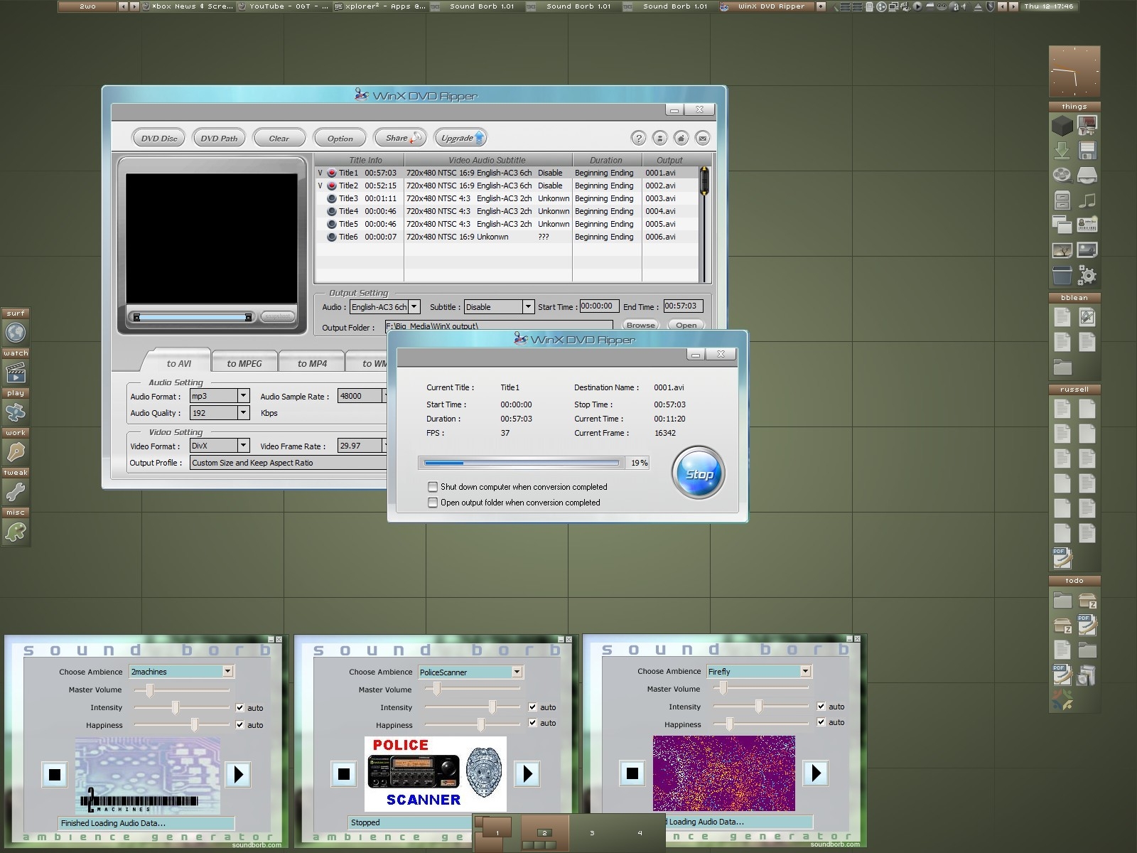Click the analog clock widget

[1074, 72]
